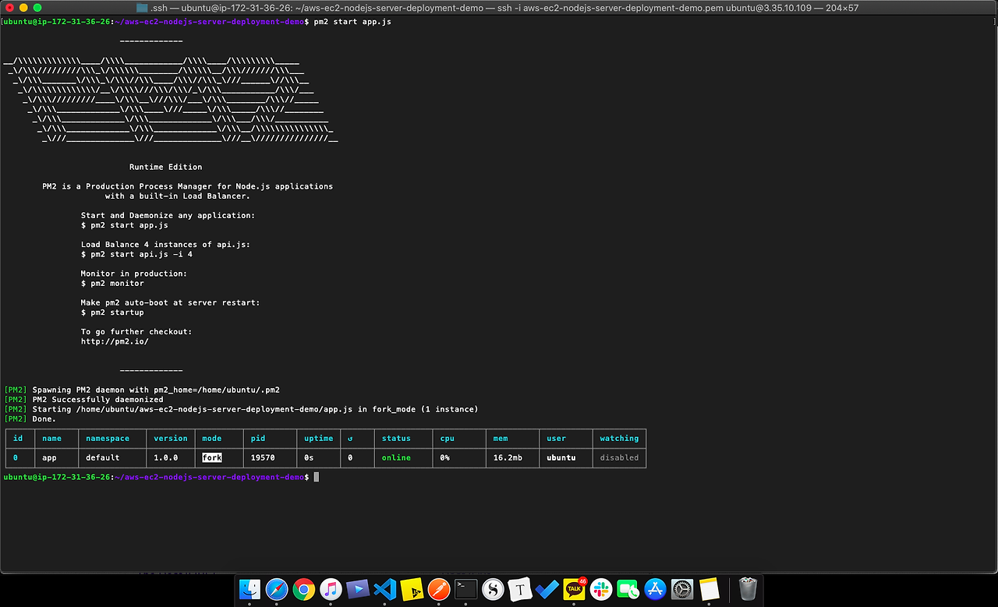The height and width of the screenshot is (607, 998).
Task: Open KakaoTalk with 46 unread badge
Action: pos(575,589)
